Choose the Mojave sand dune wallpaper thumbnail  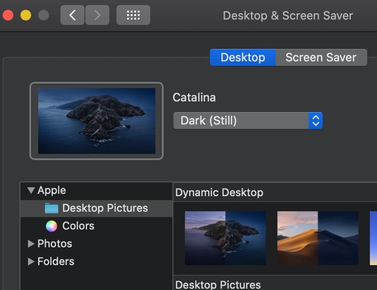317,238
